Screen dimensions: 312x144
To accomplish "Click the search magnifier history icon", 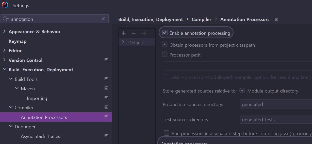I will click(x=6, y=19).
